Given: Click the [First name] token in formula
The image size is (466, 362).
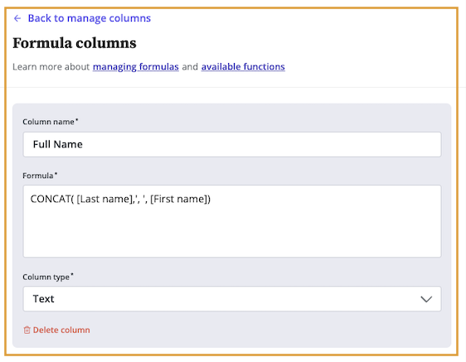Looking at the screenshot, I should coord(181,199).
